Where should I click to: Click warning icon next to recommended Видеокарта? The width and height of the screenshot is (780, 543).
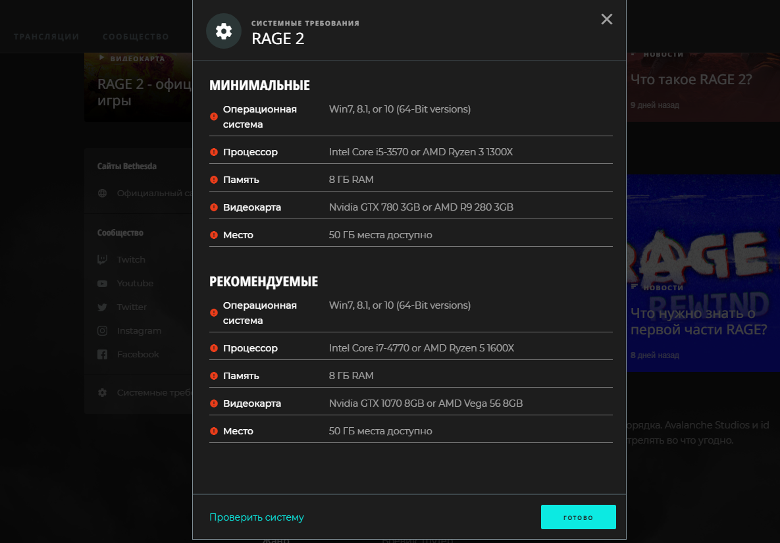(214, 403)
